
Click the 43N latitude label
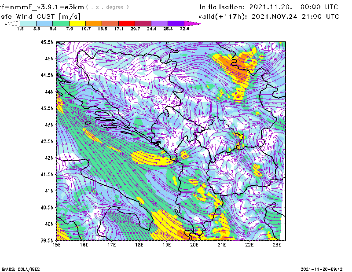click(x=49, y=125)
